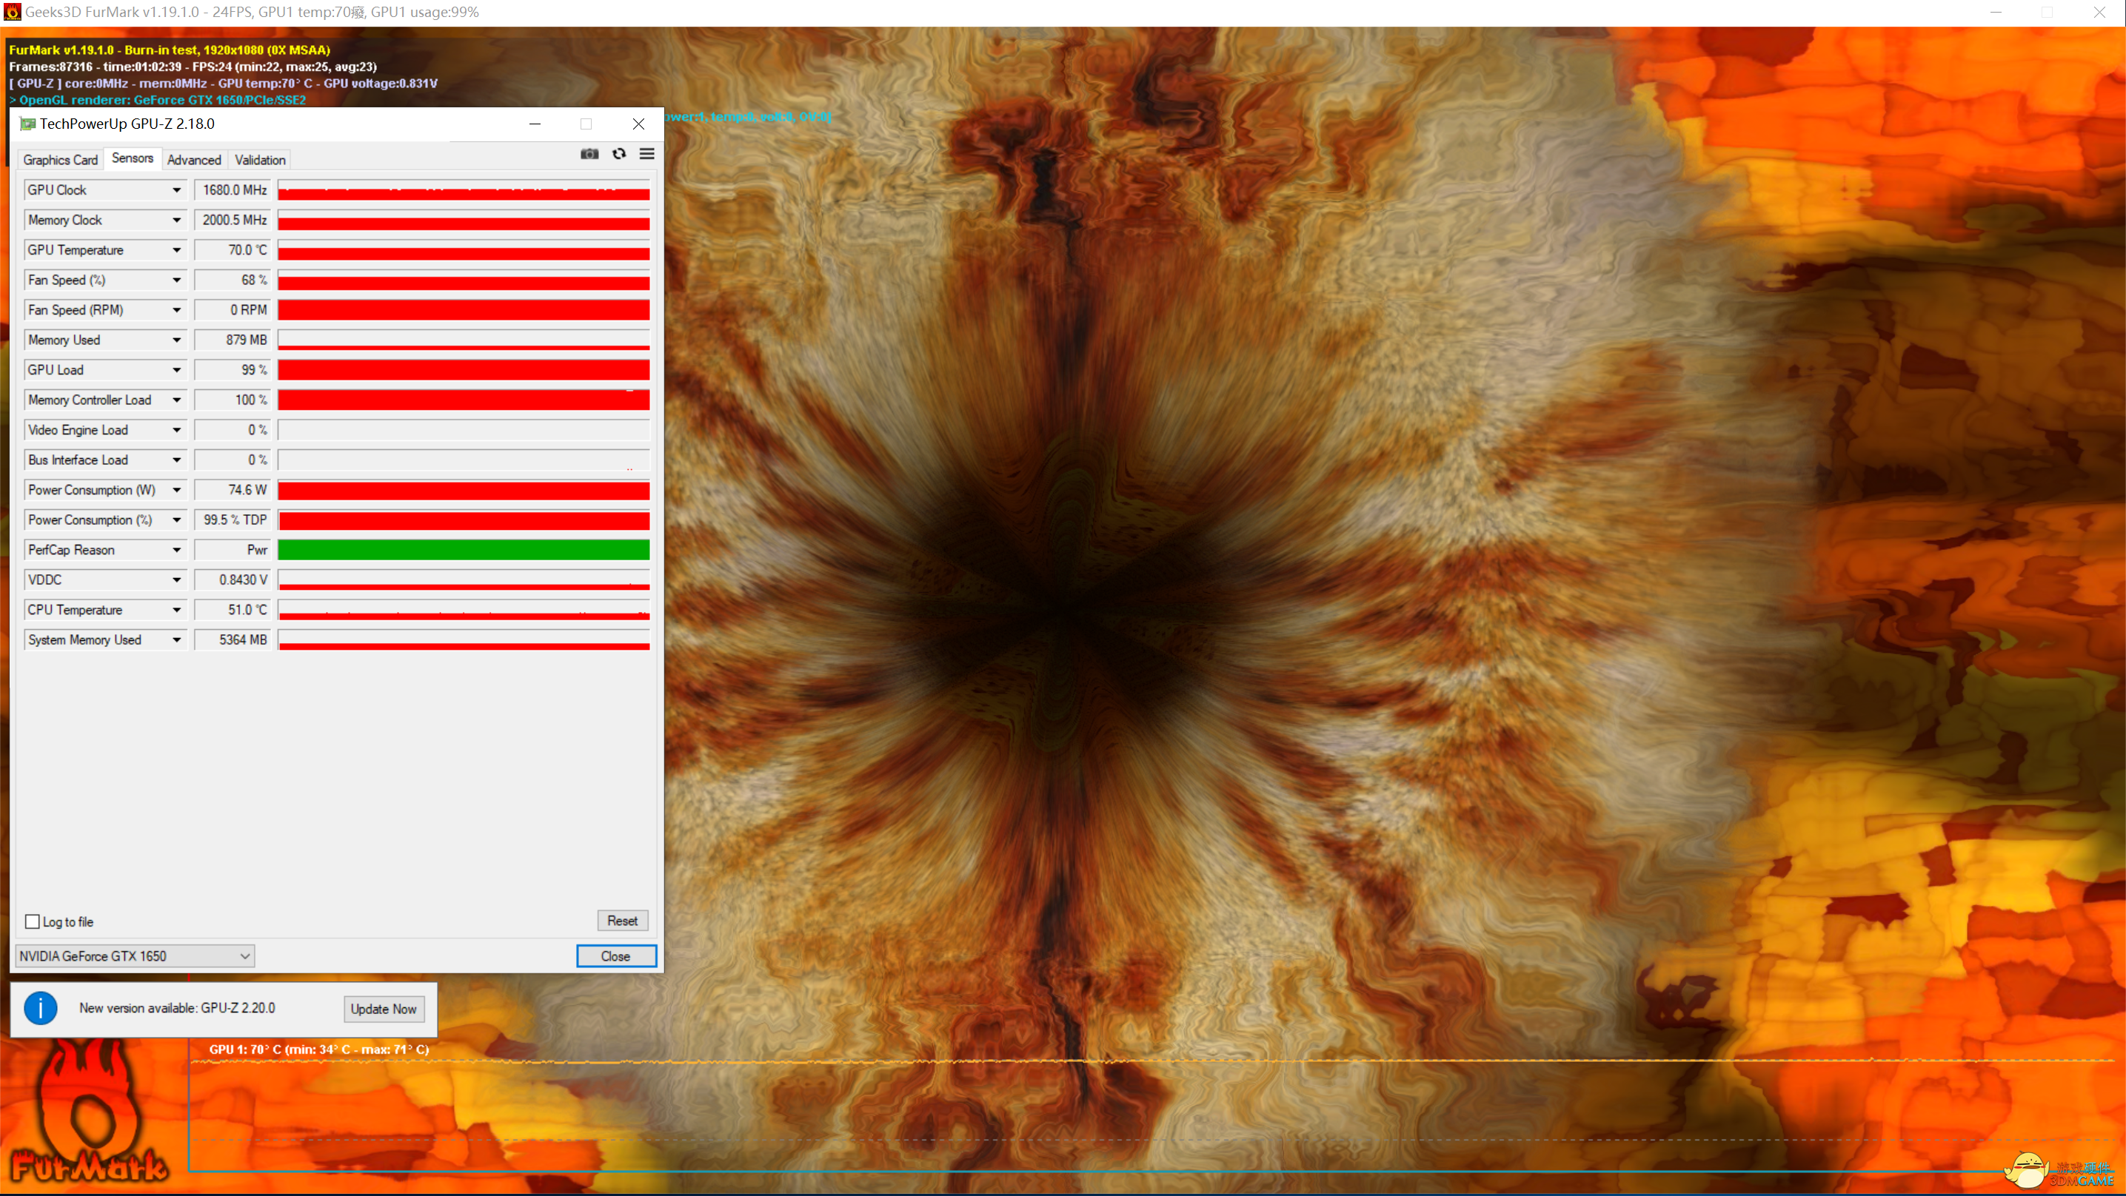Click the GPU Load red graph bar
2126x1196 pixels.
tap(464, 370)
